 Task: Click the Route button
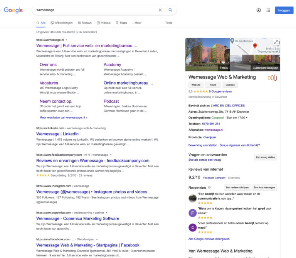tap(213, 85)
